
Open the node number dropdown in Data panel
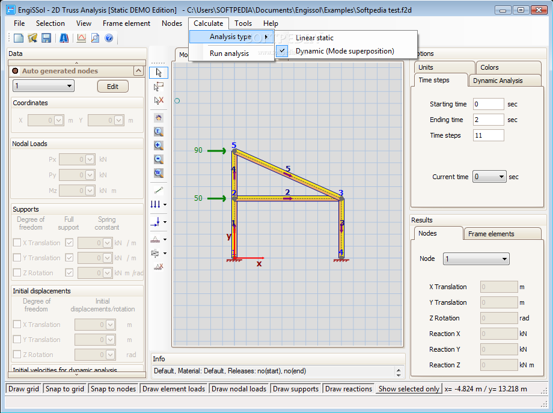[43, 86]
